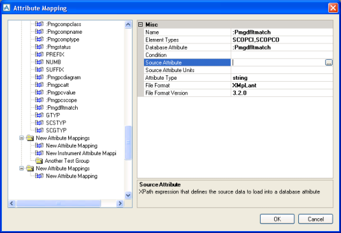The image size is (341, 233).
Task: Click the mapping icon beside :Pmgcompclass
Action: click(39, 24)
